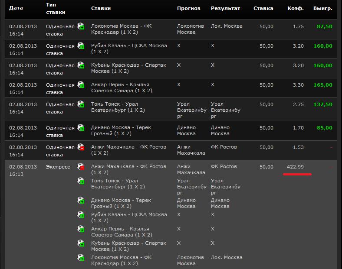Click the Прогноз column header
Image resolution: width=342 pixels, height=269 pixels.
[x=189, y=8]
